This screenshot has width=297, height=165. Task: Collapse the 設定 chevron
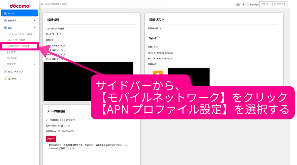click(35, 28)
